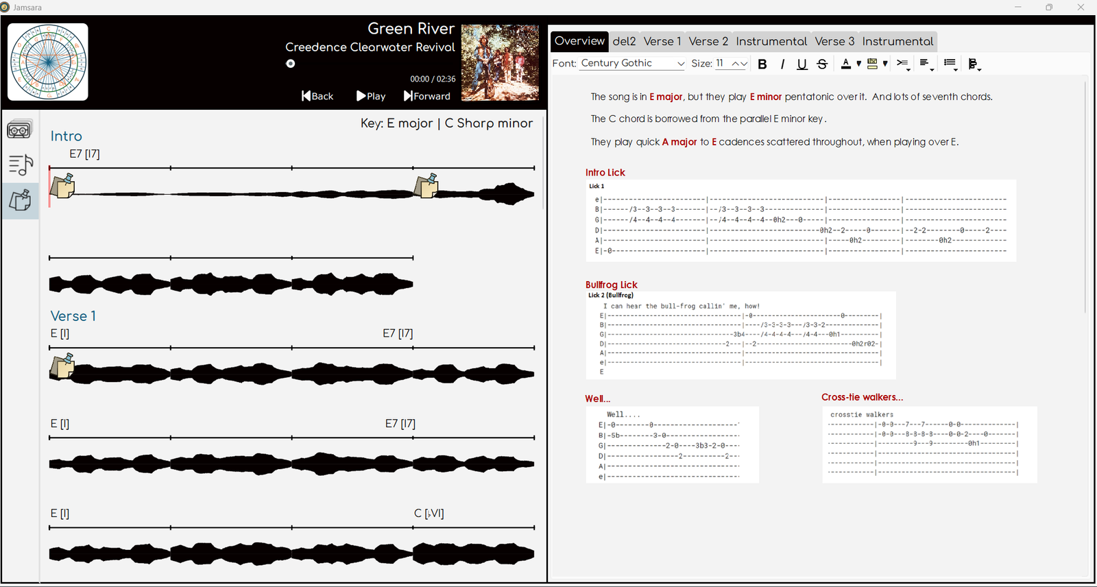Switch to the Verse 2 tab
Screen dimensions: 1097x587
(708, 41)
